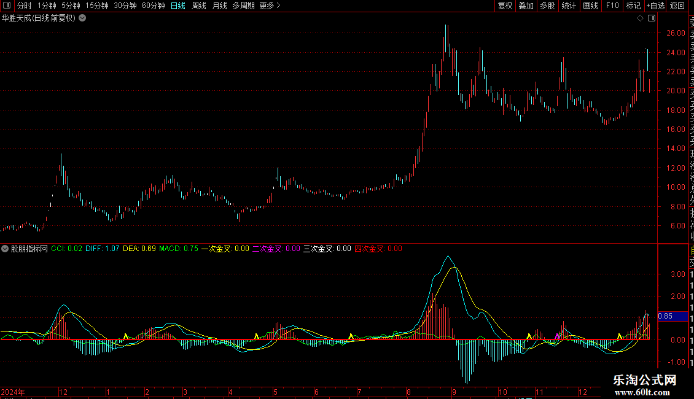Open F10 company information
Screen dimensions: 694x399
tap(612, 6)
